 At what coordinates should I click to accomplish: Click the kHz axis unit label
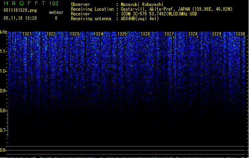4,32
